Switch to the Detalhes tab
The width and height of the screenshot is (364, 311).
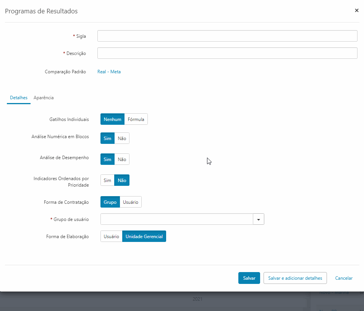[x=19, y=98]
